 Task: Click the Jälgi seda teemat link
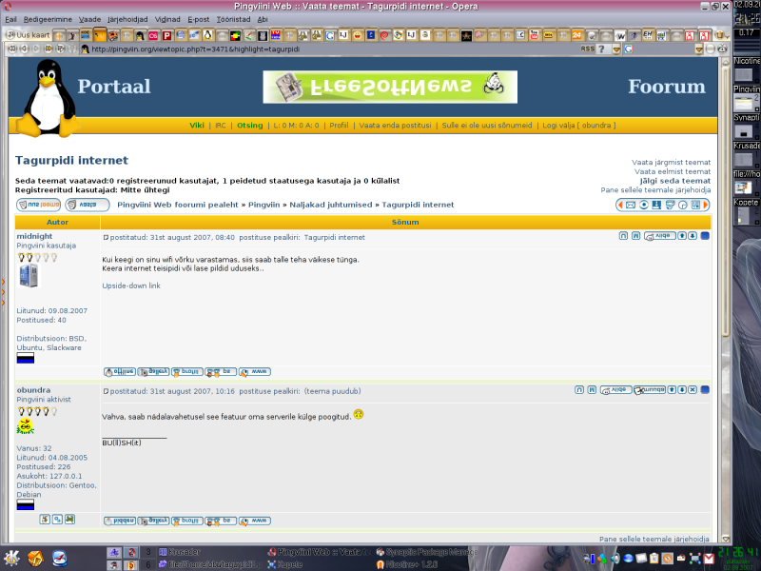click(x=675, y=181)
